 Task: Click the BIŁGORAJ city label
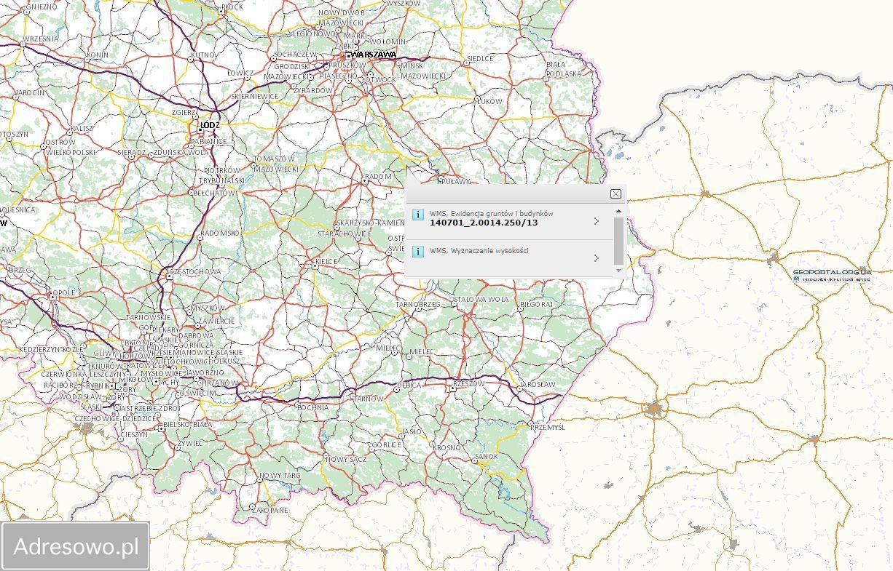(537, 304)
